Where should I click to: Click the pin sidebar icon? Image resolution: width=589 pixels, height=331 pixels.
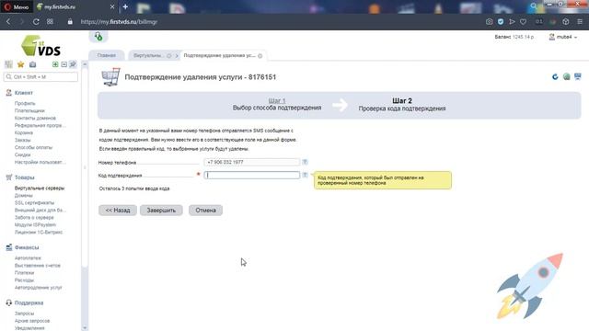coord(73,64)
